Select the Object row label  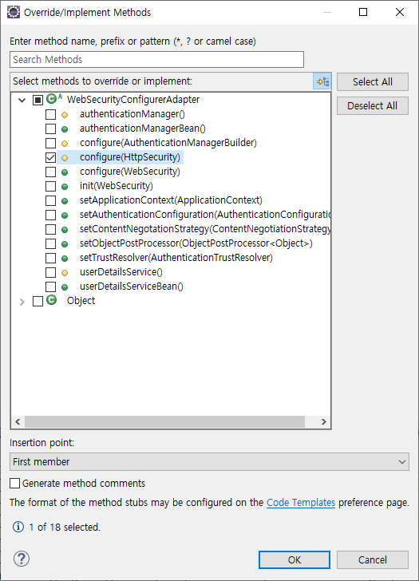point(81,301)
